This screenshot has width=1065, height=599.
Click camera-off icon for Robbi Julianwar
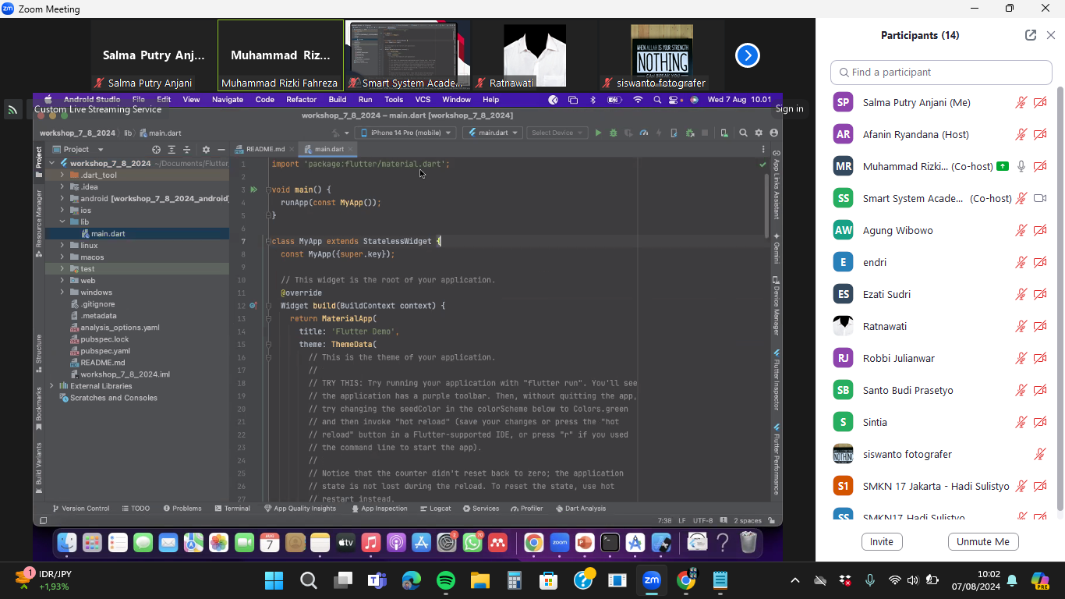pyautogui.click(x=1040, y=358)
